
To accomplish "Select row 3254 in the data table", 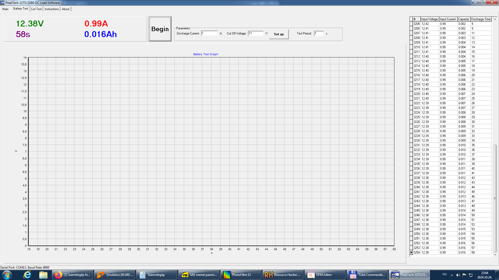I will (x=417, y=253).
